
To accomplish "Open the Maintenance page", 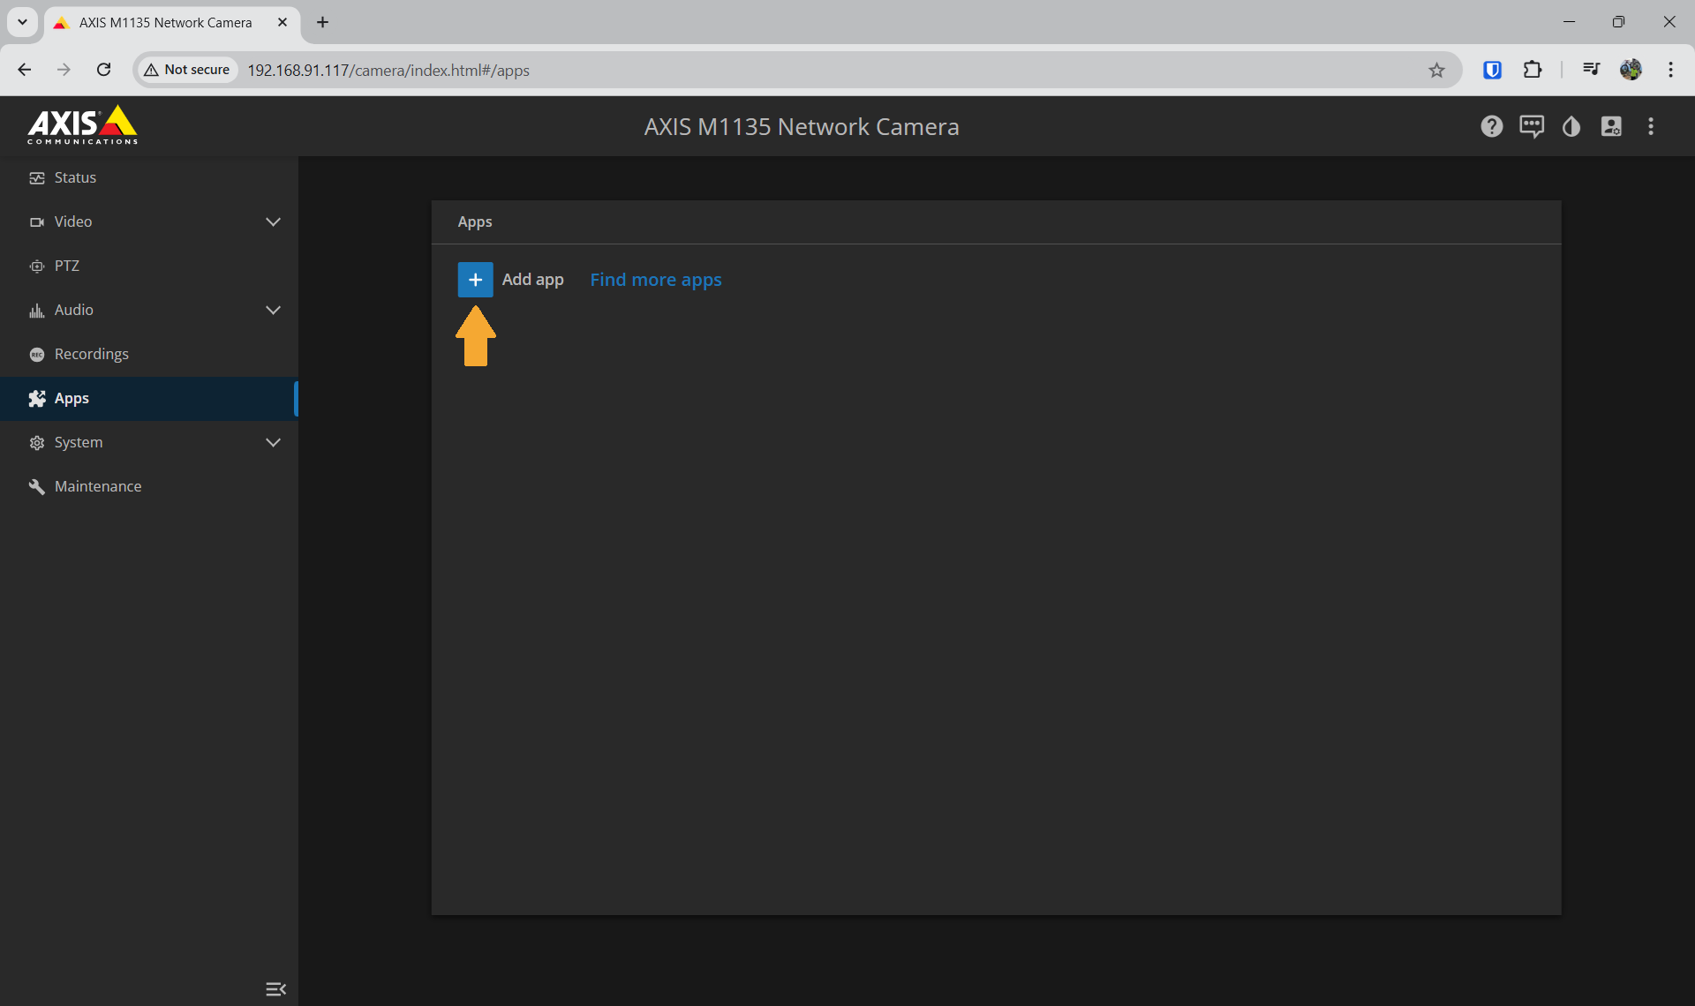I will click(x=149, y=486).
